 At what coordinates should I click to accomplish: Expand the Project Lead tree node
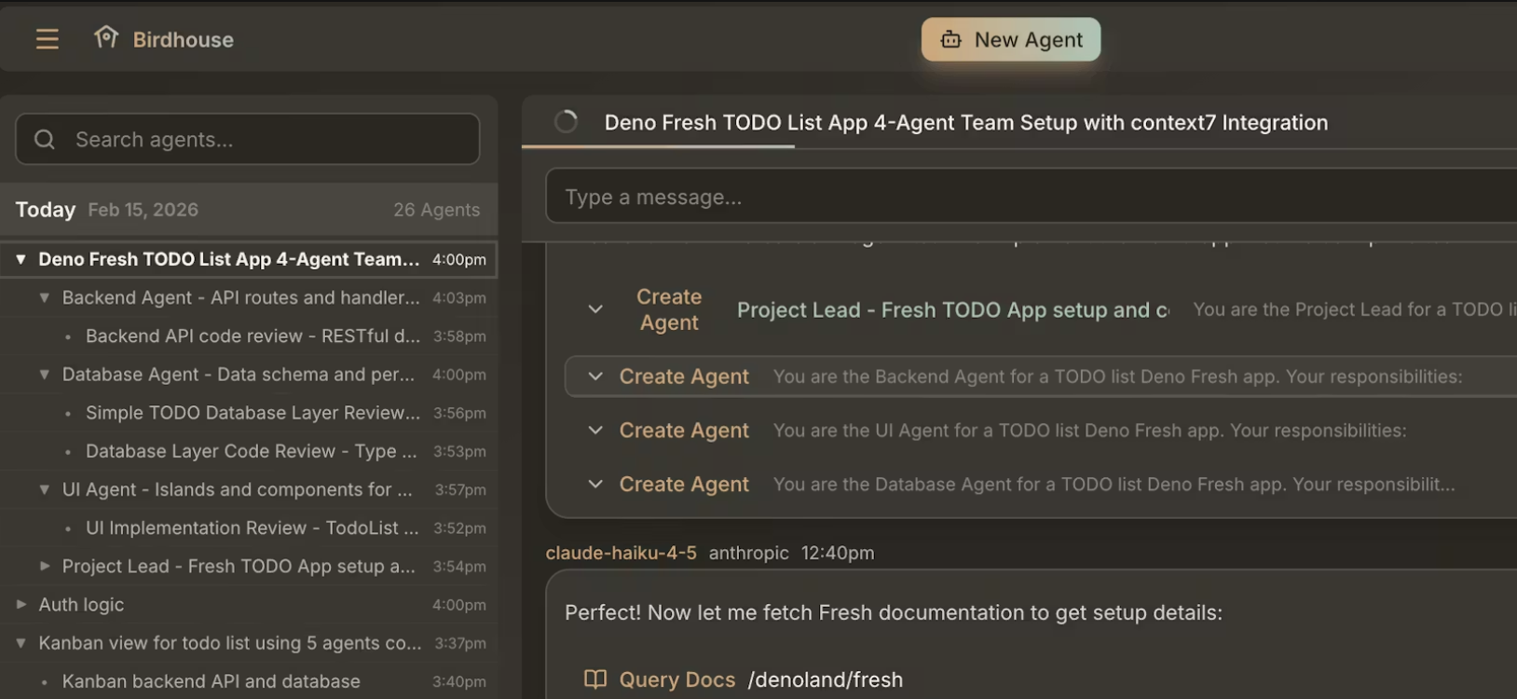pyautogui.click(x=44, y=566)
